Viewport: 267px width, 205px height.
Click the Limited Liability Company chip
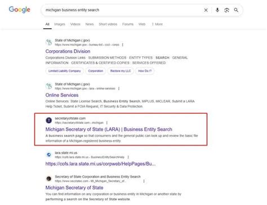pyautogui.click(x=65, y=71)
